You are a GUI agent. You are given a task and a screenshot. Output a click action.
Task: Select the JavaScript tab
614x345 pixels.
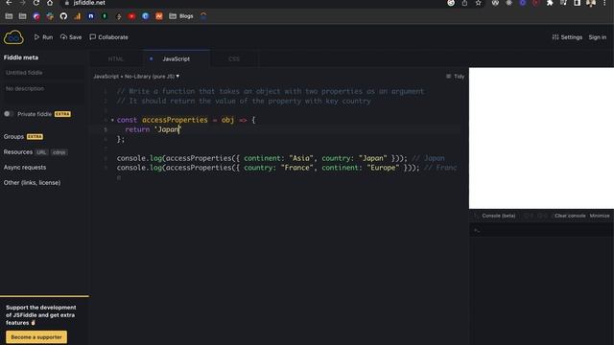point(176,59)
